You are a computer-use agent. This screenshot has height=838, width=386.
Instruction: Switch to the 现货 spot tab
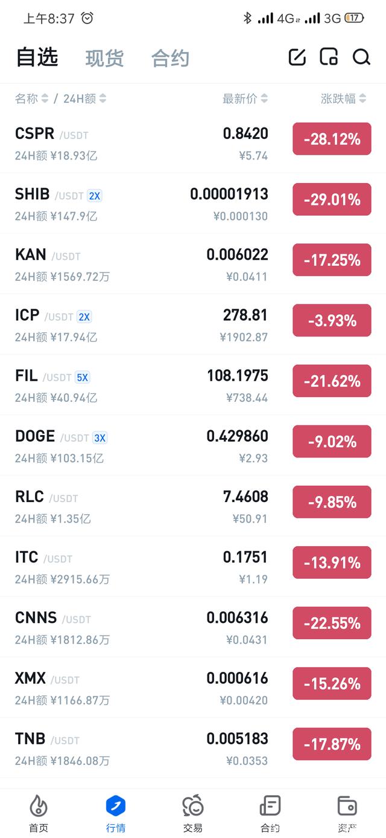click(105, 58)
